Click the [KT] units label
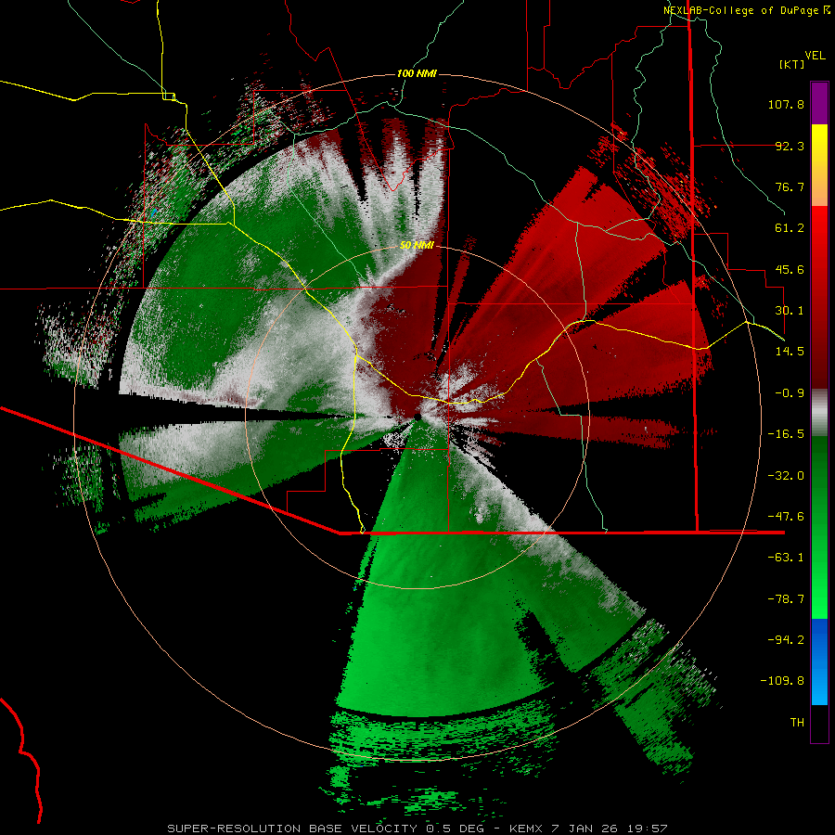 (792, 64)
